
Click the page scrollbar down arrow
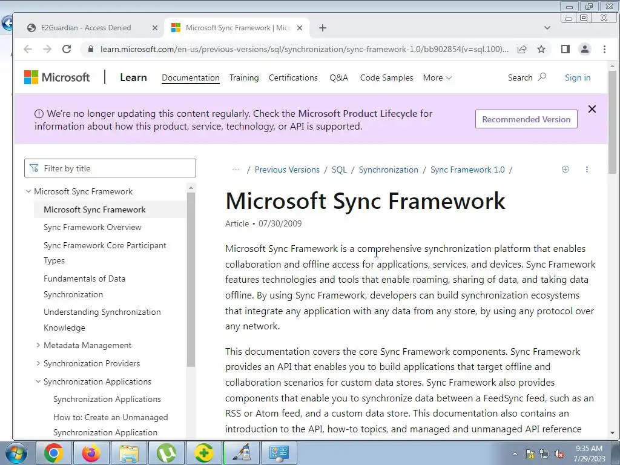point(612,433)
